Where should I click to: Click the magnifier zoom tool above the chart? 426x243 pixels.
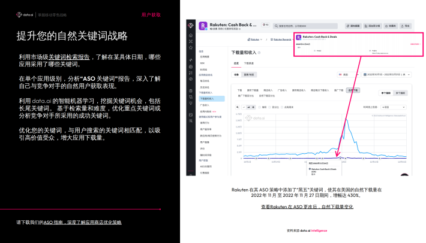[x=238, y=107]
